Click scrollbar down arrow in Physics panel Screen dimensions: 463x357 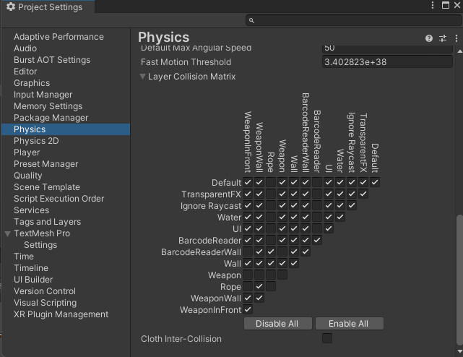[x=460, y=351]
